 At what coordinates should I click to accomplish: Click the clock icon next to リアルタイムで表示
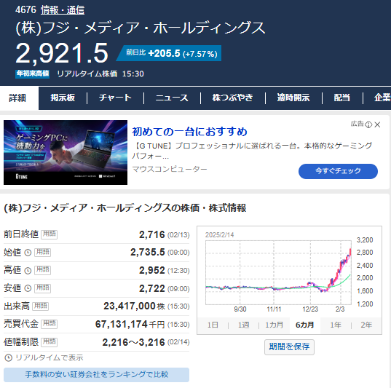8,358
